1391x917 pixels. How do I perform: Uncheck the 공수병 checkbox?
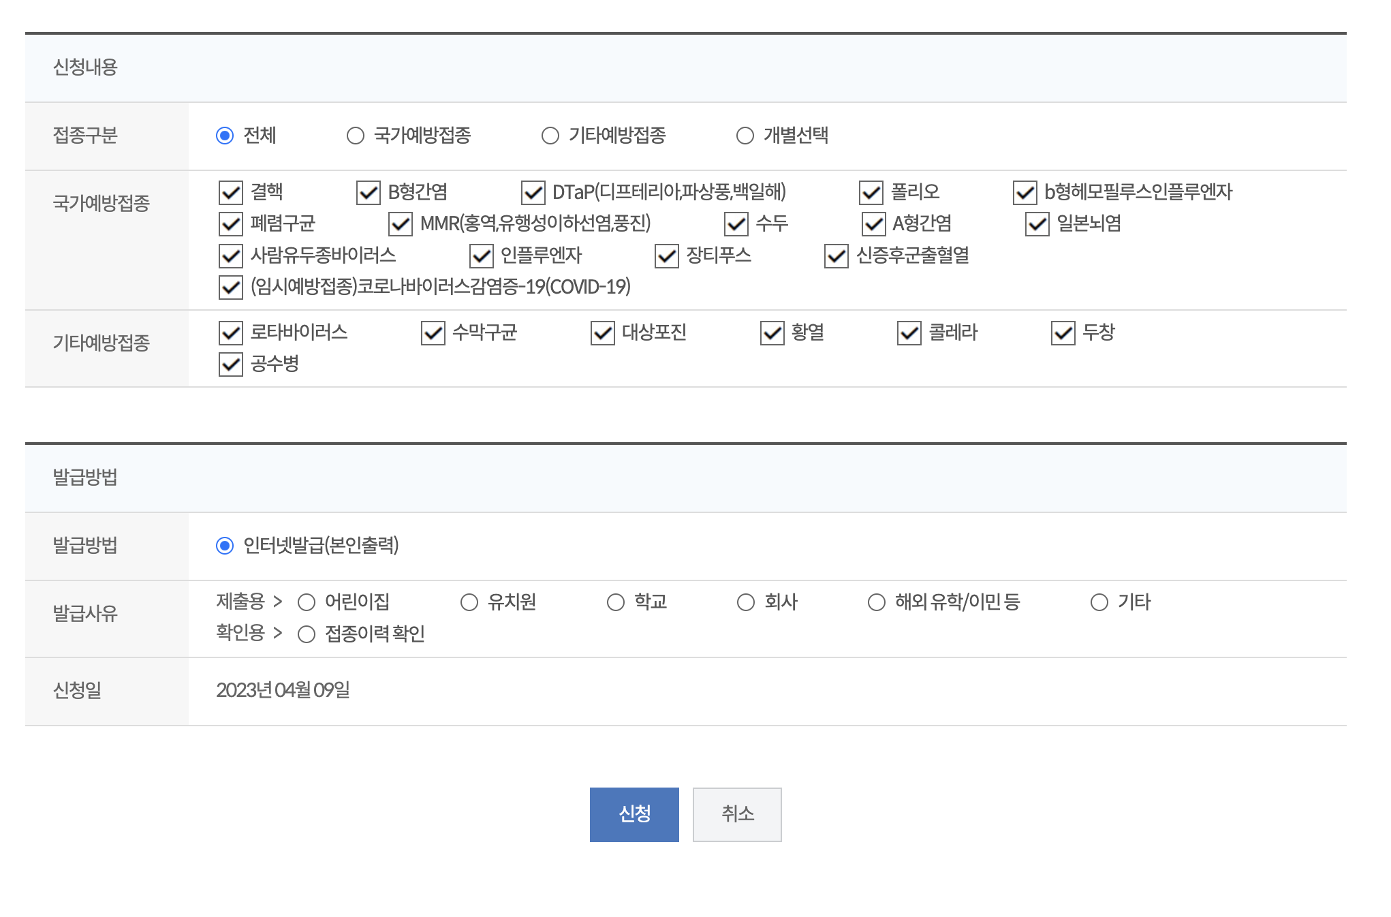click(x=231, y=364)
